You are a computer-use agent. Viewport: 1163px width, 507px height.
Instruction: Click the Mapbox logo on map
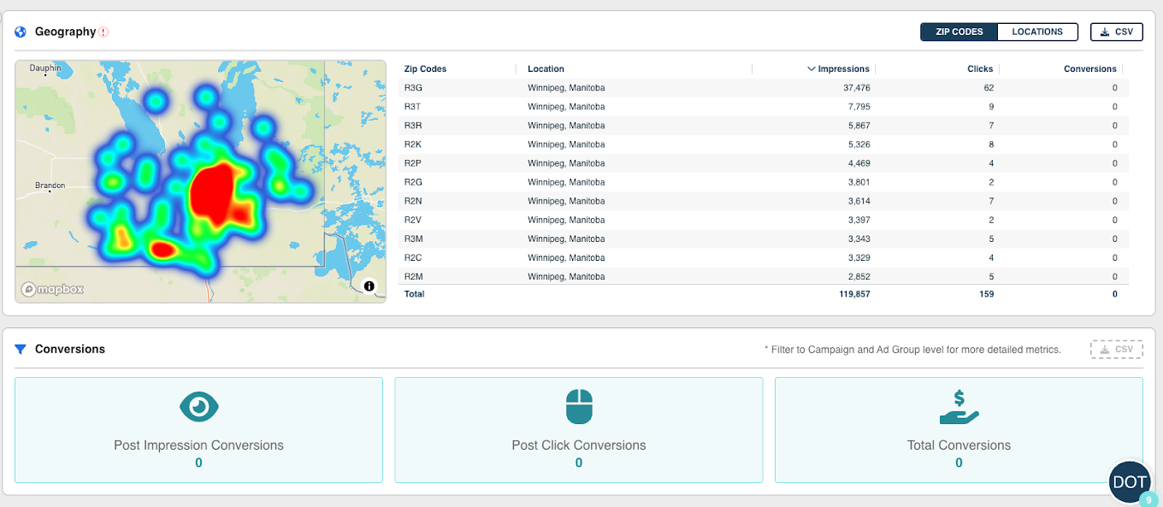pyautogui.click(x=53, y=289)
